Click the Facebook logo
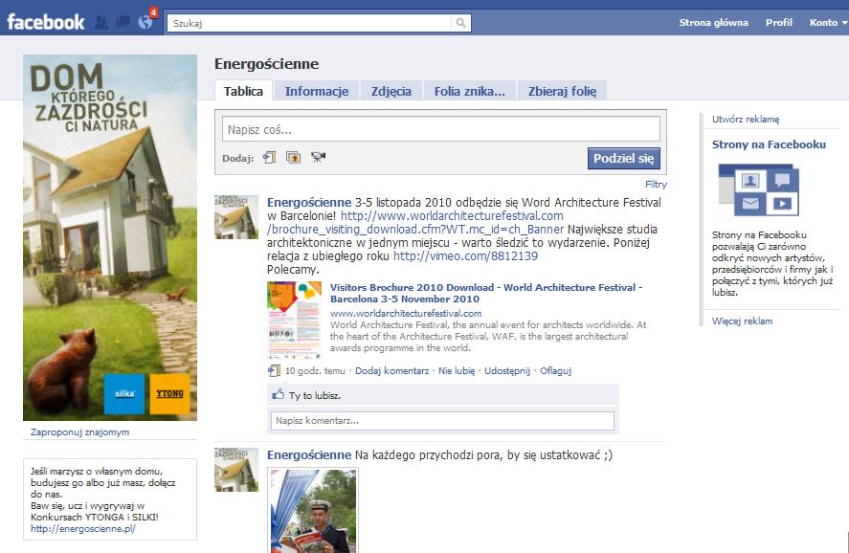 (x=46, y=22)
